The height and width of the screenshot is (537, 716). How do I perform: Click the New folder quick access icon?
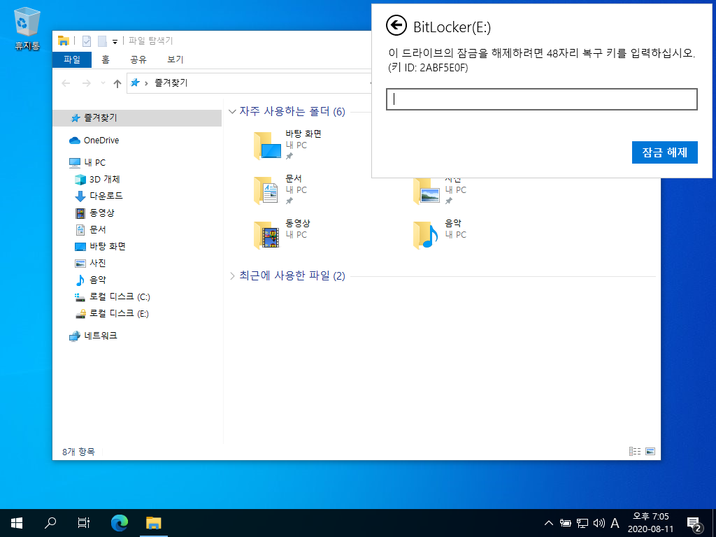click(x=102, y=41)
